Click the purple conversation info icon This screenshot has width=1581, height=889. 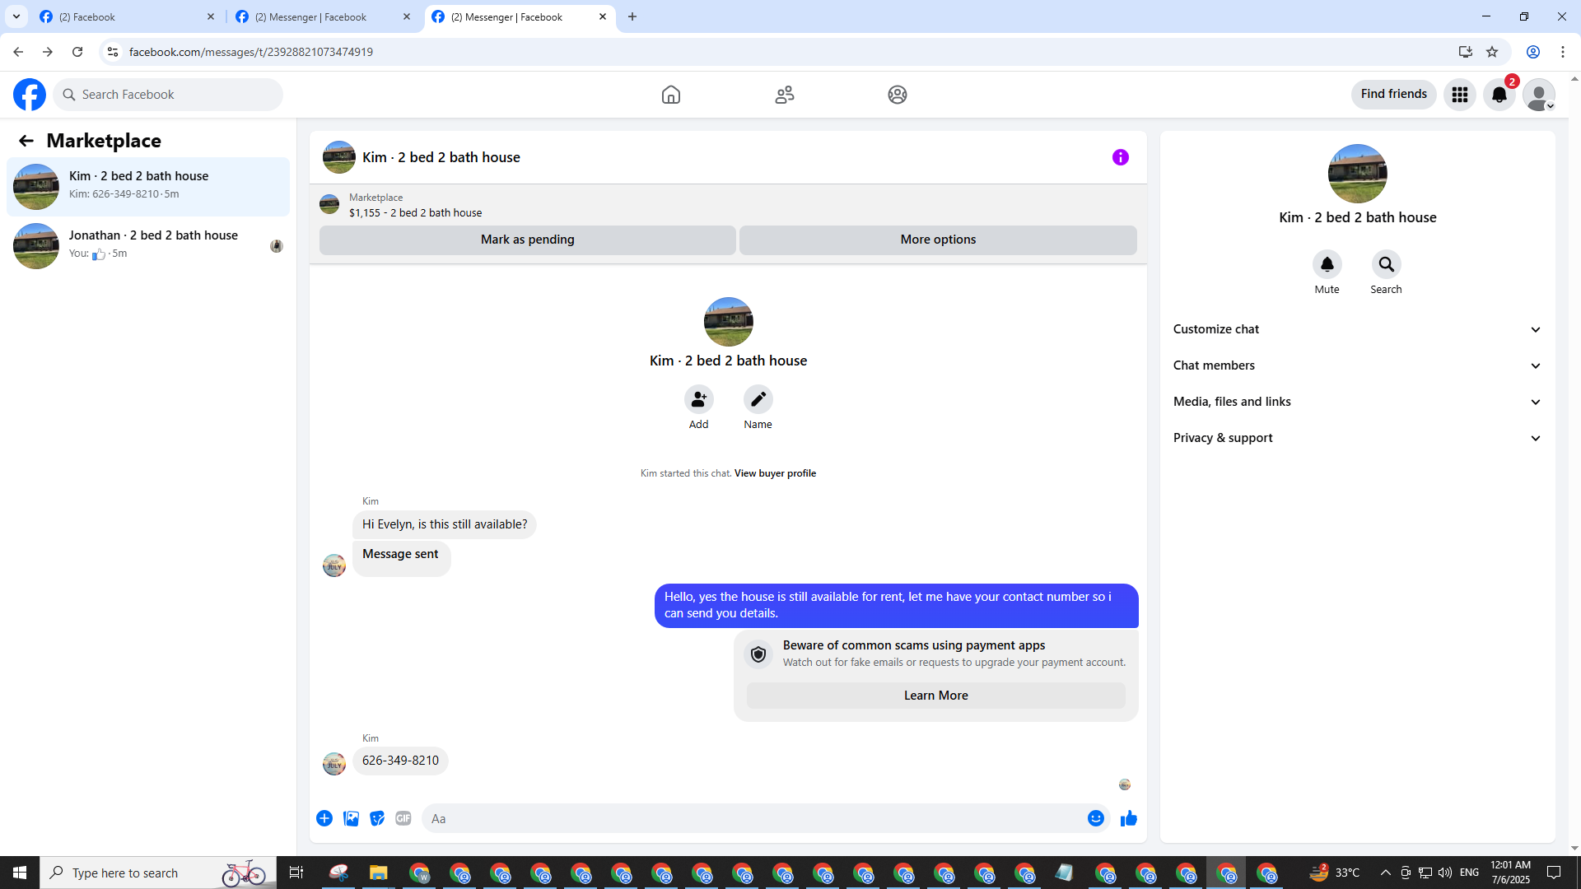[1120, 157]
